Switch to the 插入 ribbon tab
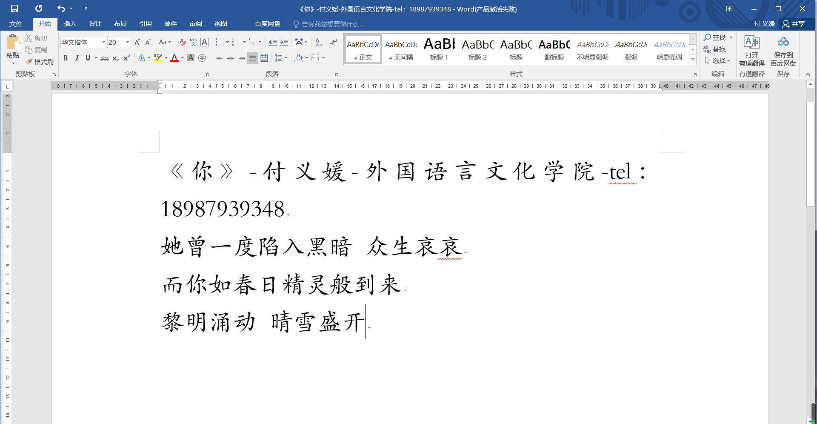The width and height of the screenshot is (817, 424). coord(70,24)
